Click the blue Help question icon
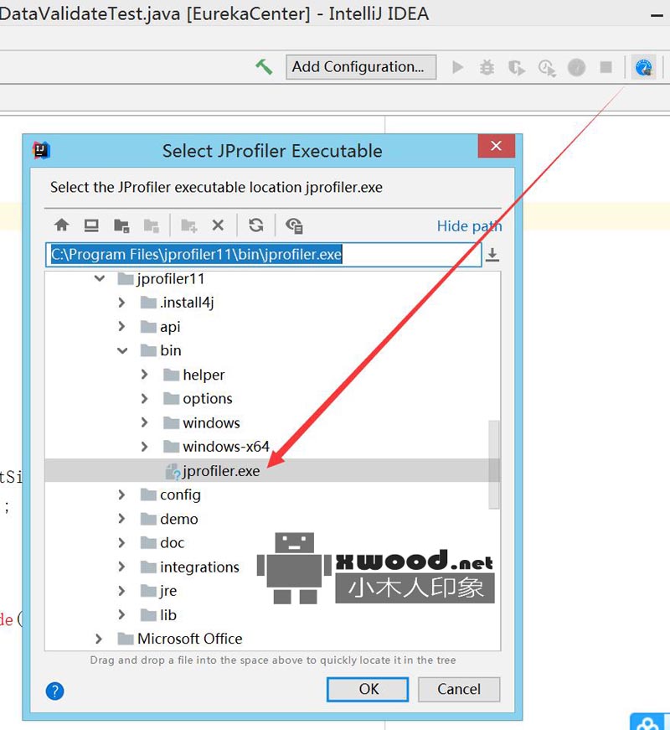Viewport: 670px width, 730px height. coord(55,691)
